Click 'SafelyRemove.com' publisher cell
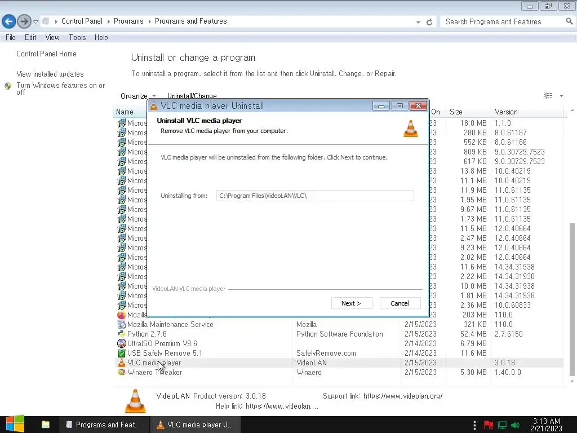Screen dimensions: 577x433 [326, 353]
